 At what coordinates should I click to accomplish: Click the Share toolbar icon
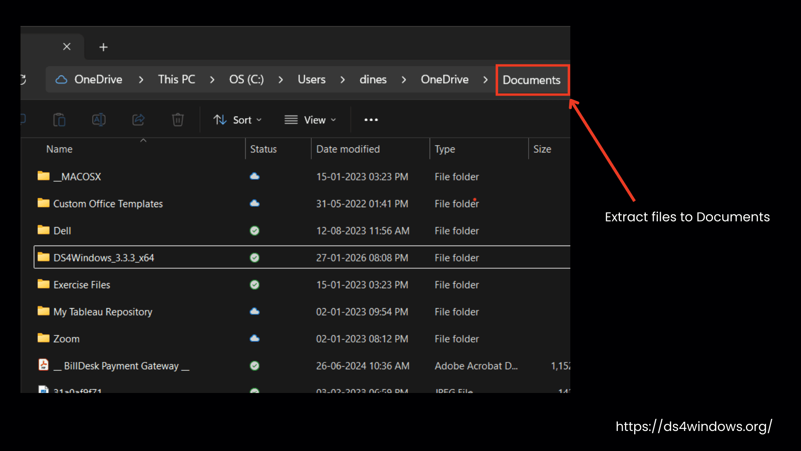pyautogui.click(x=139, y=120)
